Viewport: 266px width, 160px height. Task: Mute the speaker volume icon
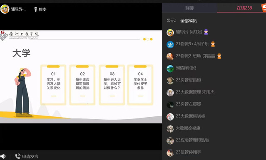(x=3, y=156)
